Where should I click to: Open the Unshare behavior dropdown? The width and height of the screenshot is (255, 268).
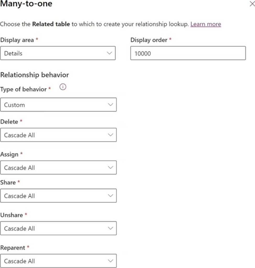point(58,228)
